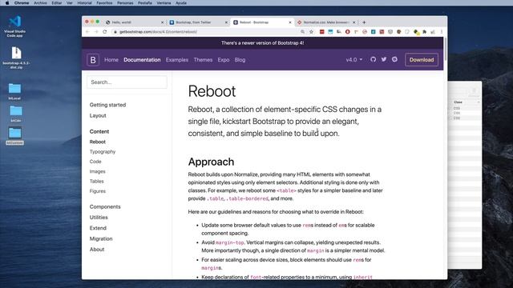Click the zoom magnifier icon in the address bar
The image size is (513, 288).
point(303,32)
